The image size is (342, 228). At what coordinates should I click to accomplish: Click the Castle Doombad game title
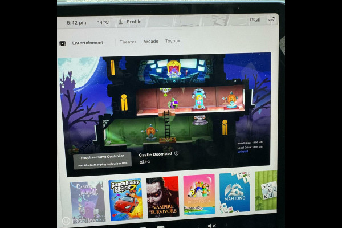155,154
